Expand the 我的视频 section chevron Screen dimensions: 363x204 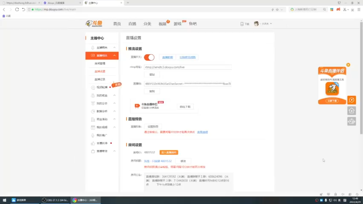[x=114, y=127]
